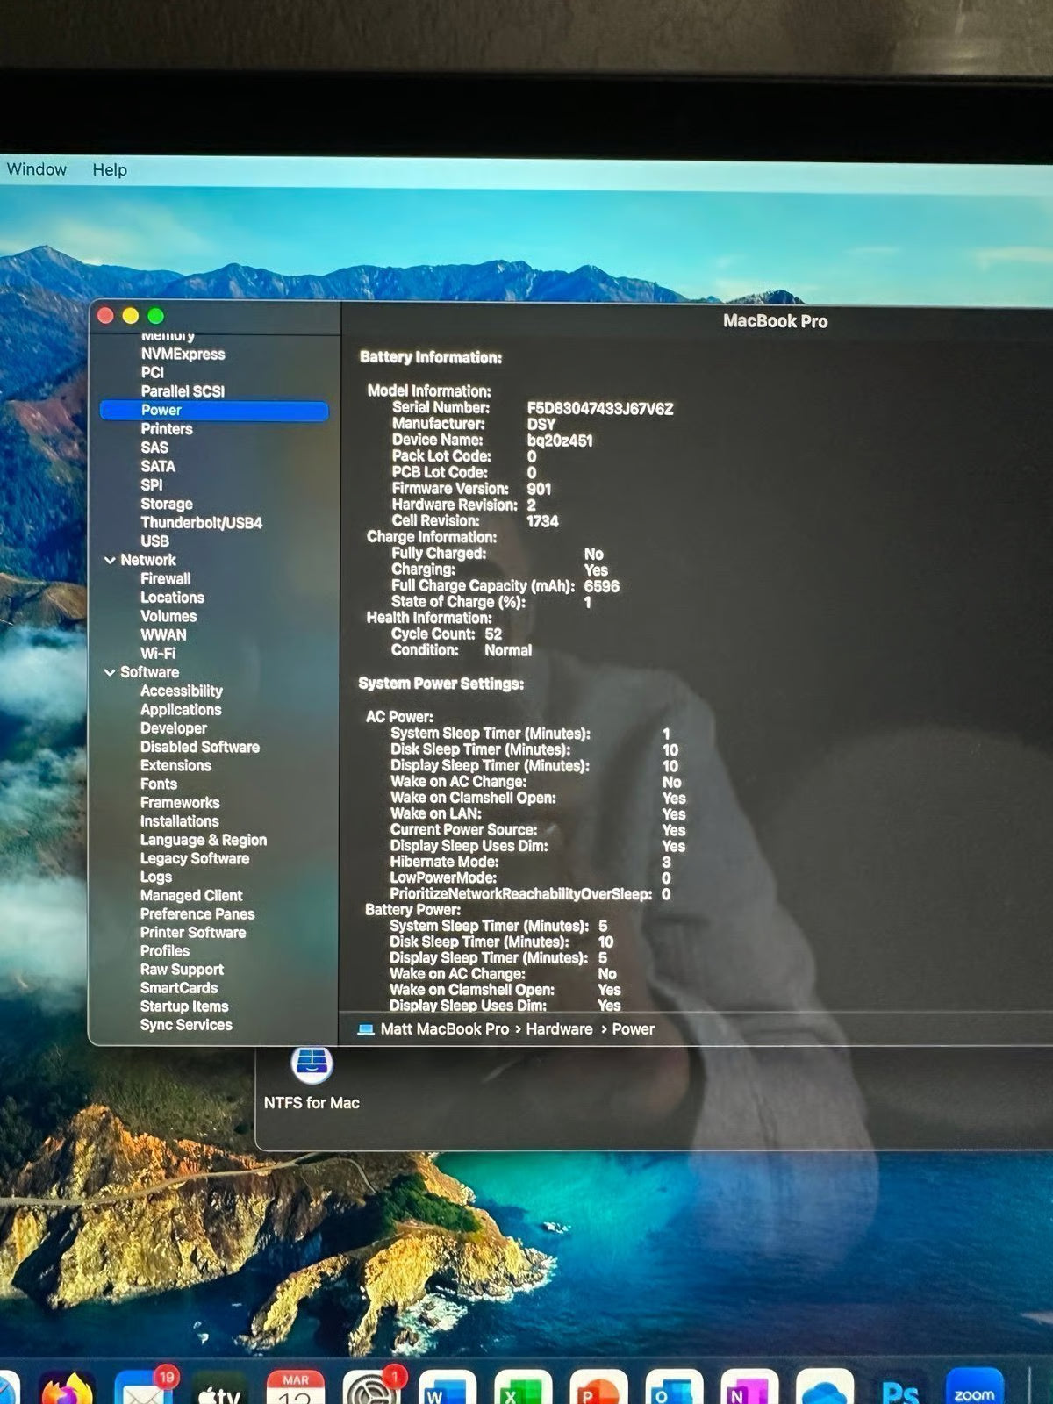Click the laptop icon in path bar
The height and width of the screenshot is (1404, 1053).
[x=366, y=1029]
